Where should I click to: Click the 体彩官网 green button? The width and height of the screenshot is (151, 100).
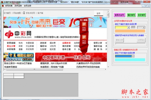pyautogui.click(x=141, y=15)
